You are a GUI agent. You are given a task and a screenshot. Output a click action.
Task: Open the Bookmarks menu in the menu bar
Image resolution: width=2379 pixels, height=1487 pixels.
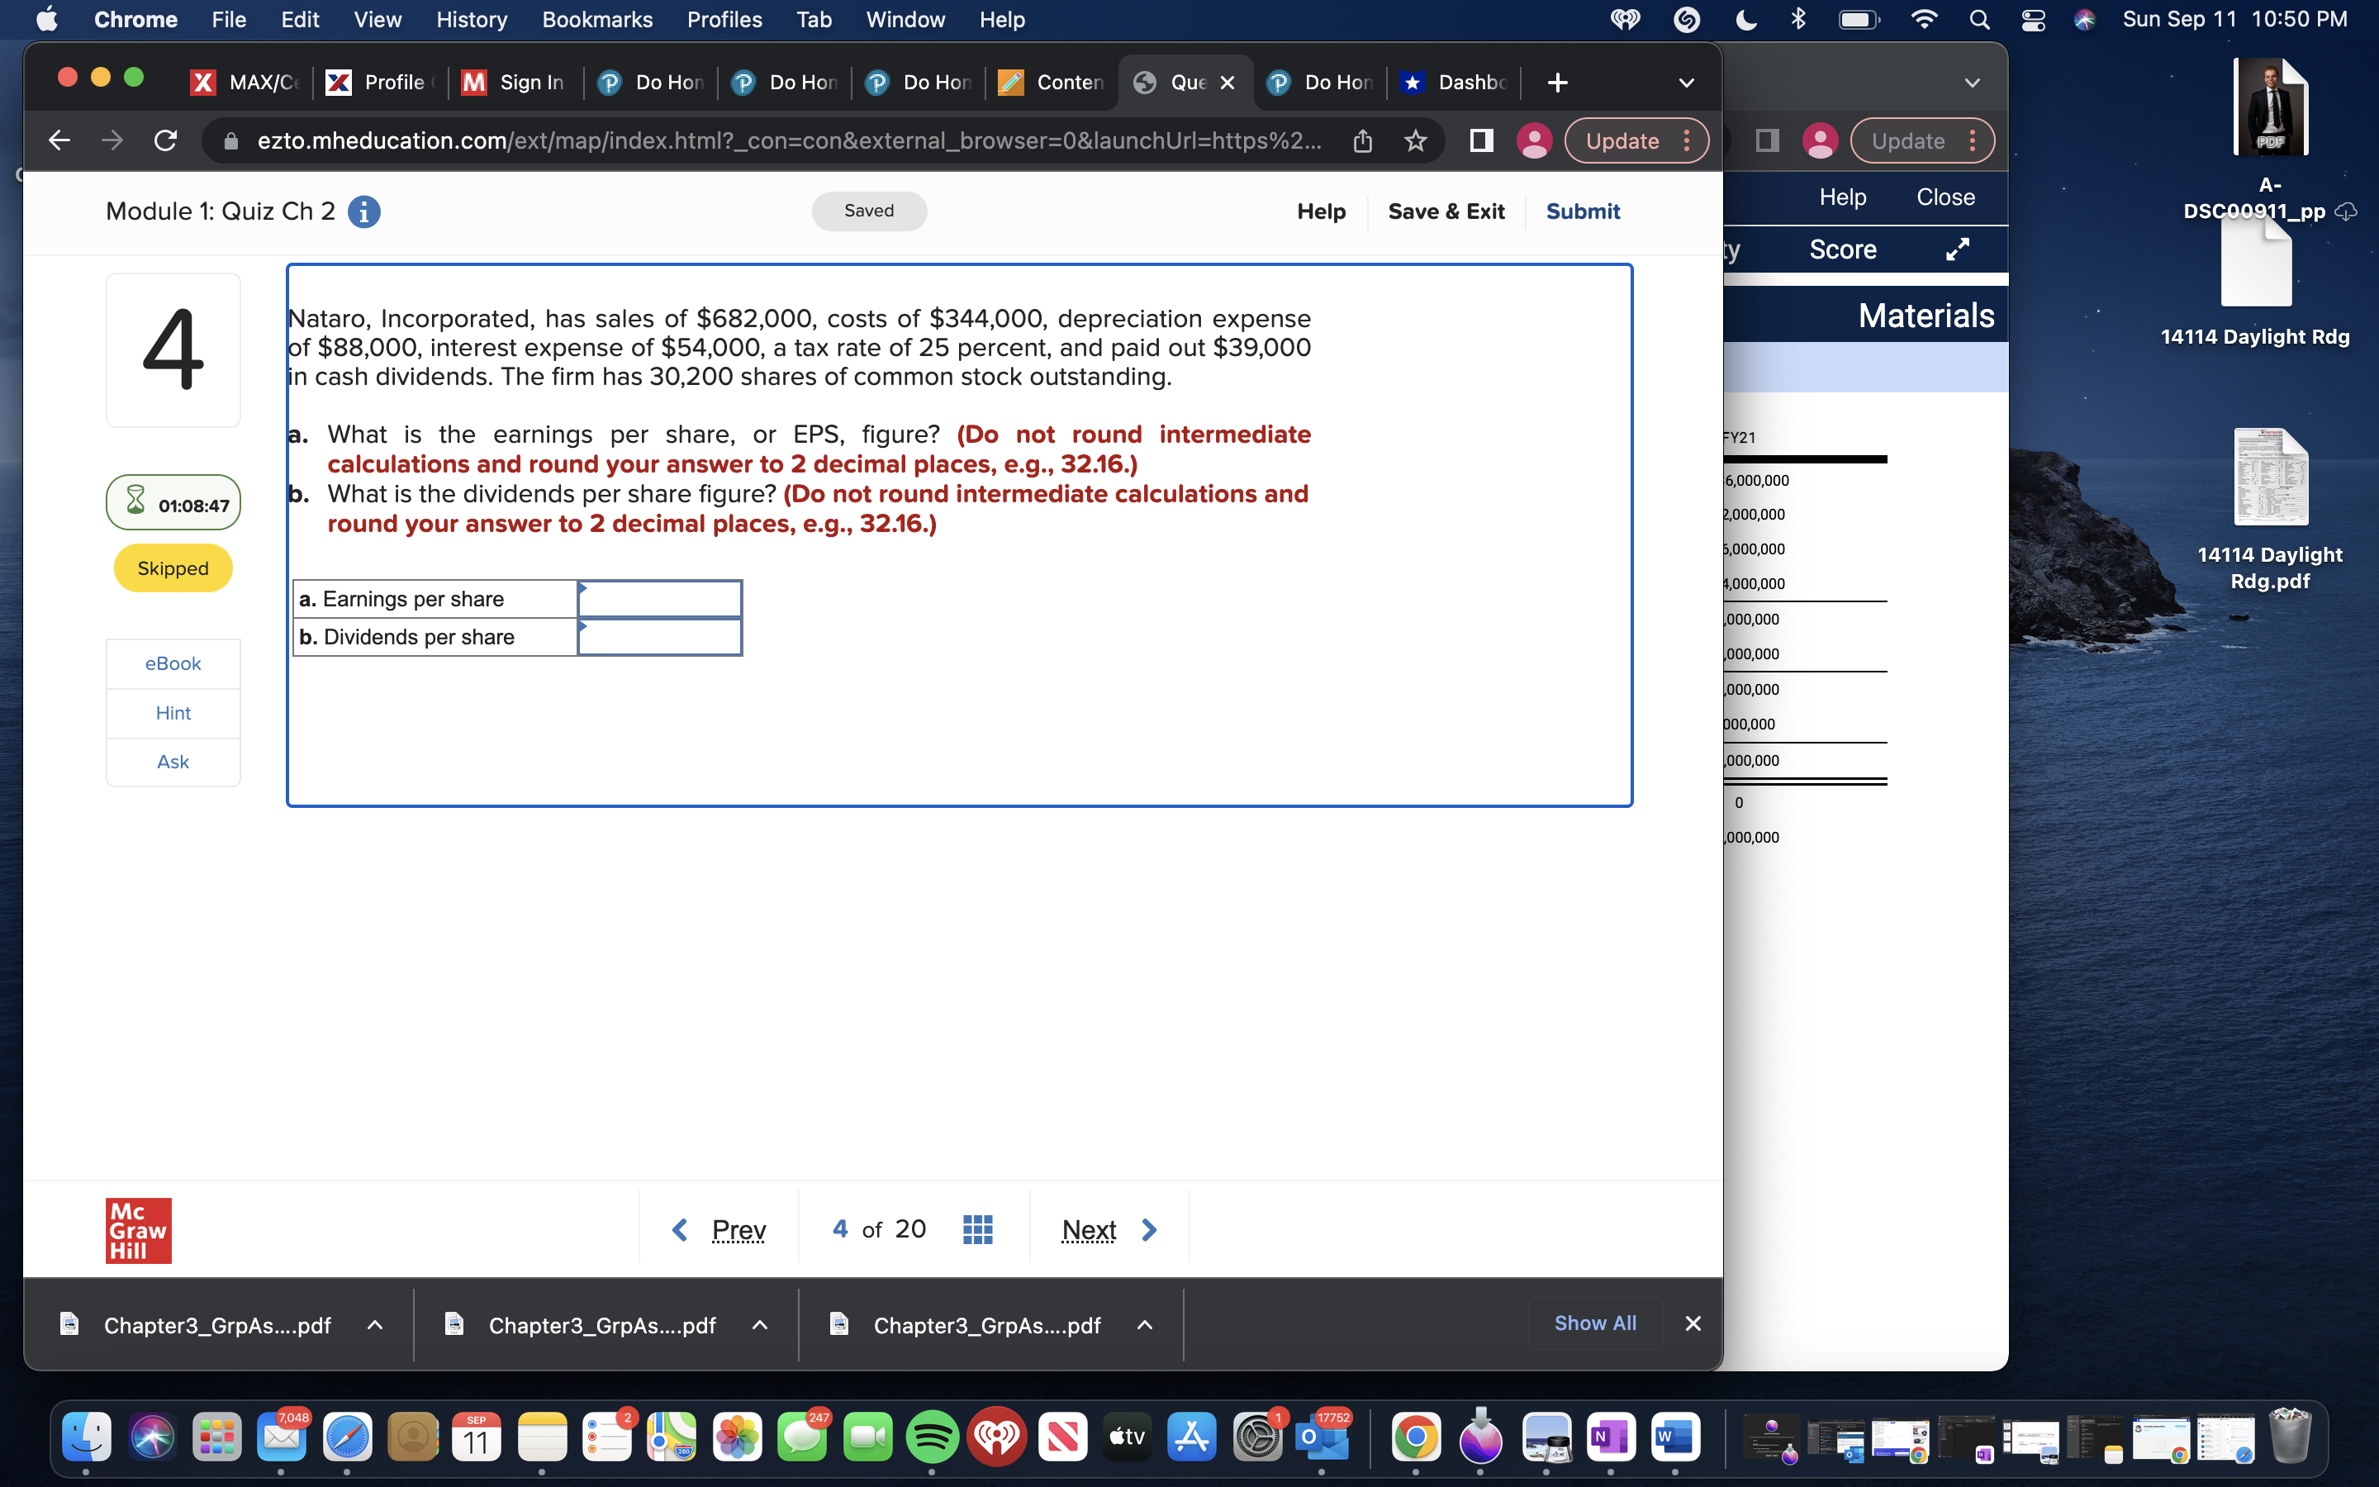coord(596,20)
